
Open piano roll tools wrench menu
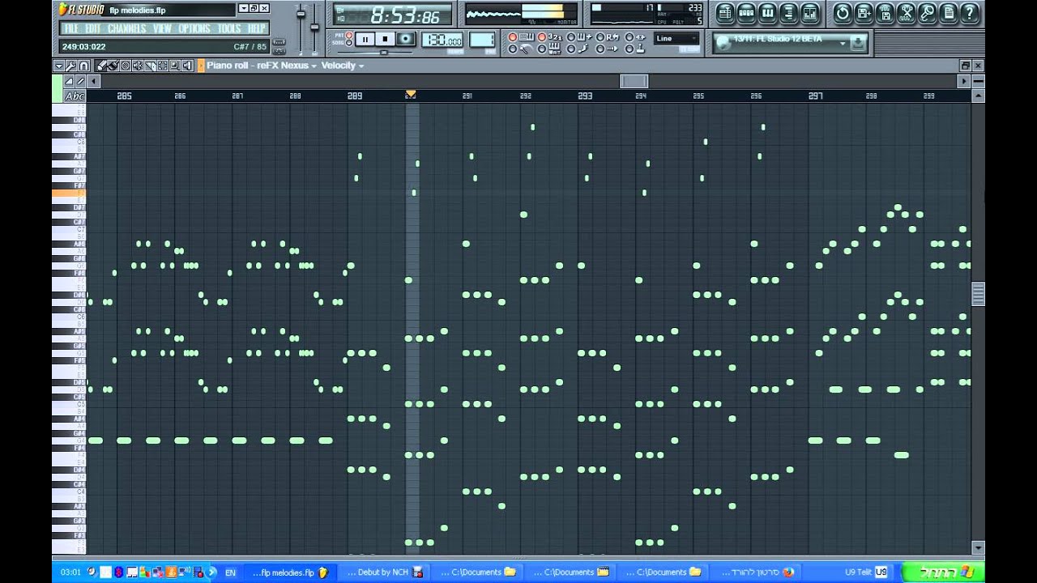click(70, 66)
